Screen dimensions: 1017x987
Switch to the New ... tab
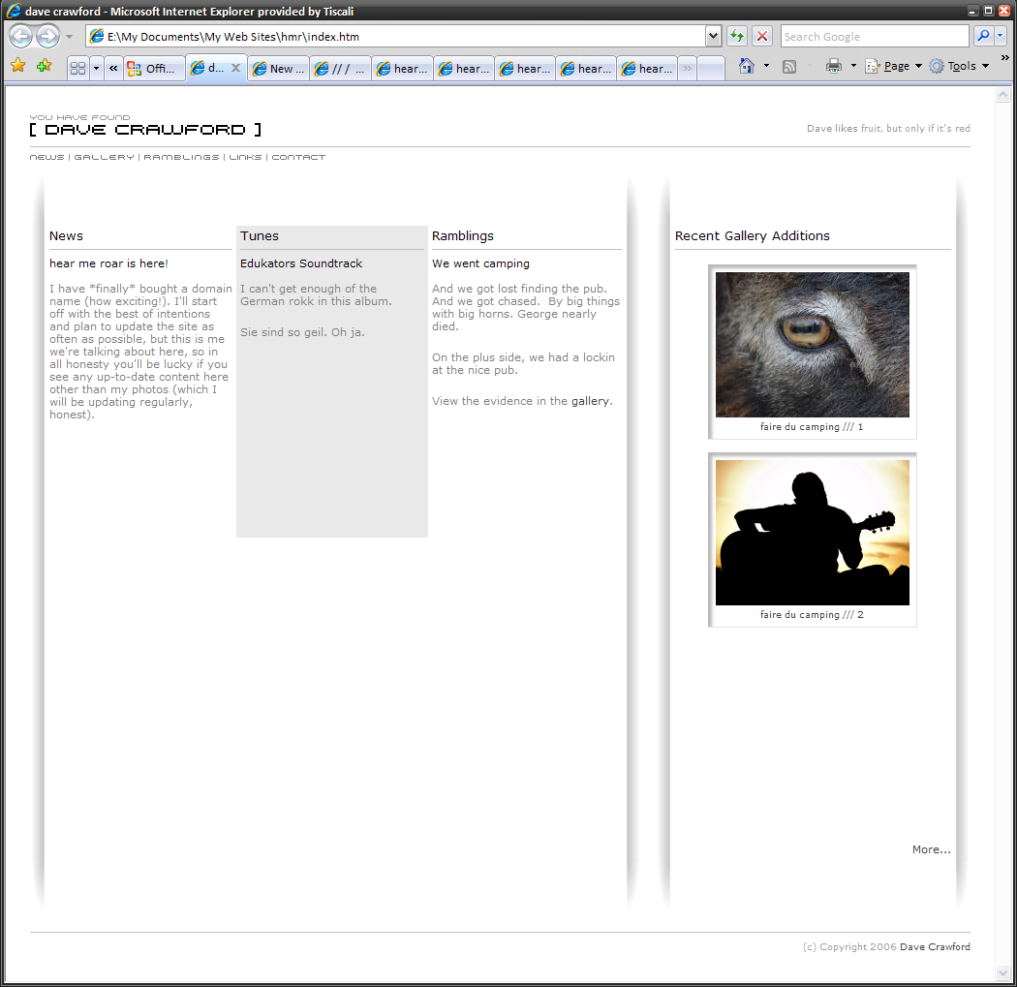278,68
